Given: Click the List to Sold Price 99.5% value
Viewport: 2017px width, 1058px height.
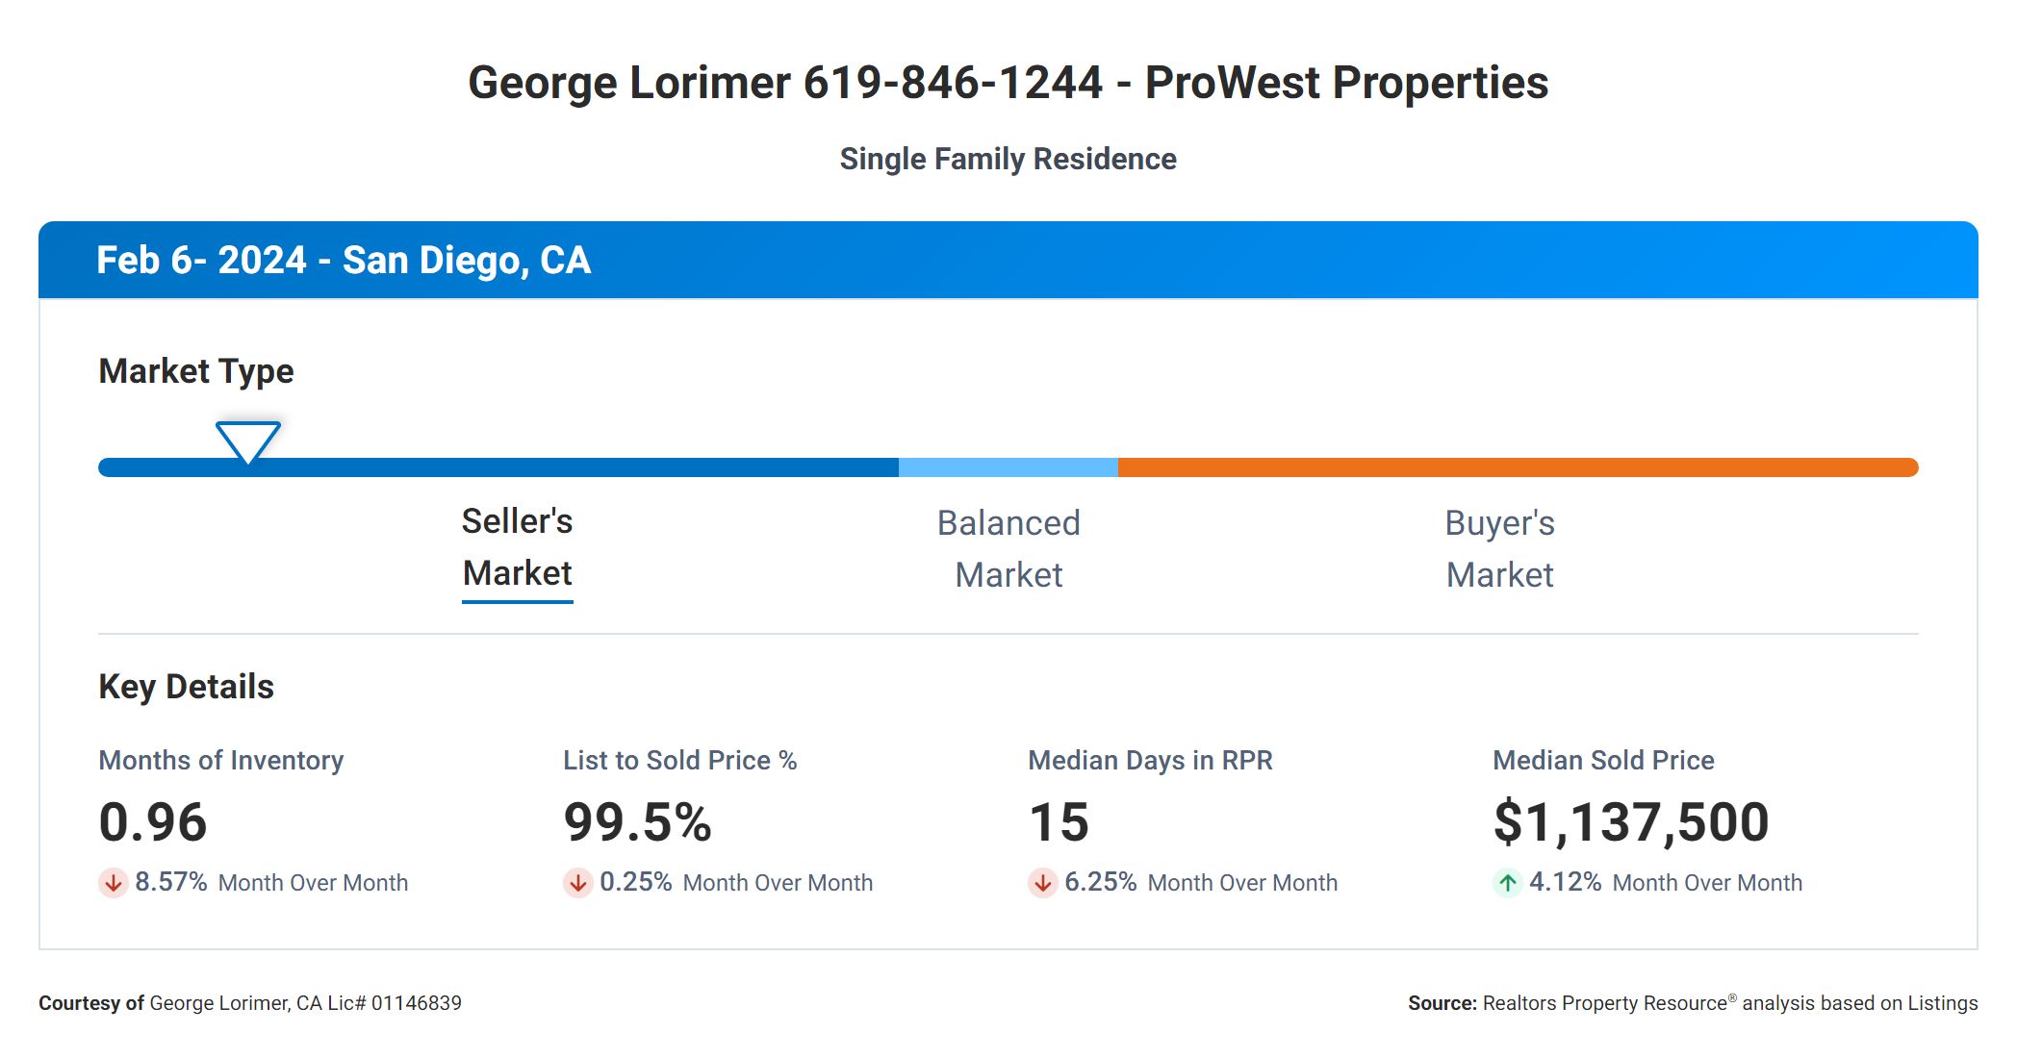Looking at the screenshot, I should click(x=637, y=822).
